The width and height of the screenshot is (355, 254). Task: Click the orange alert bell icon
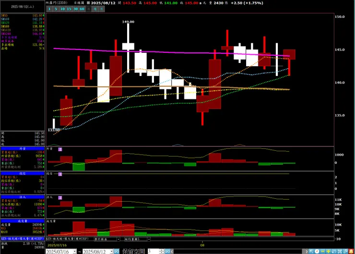351,251
